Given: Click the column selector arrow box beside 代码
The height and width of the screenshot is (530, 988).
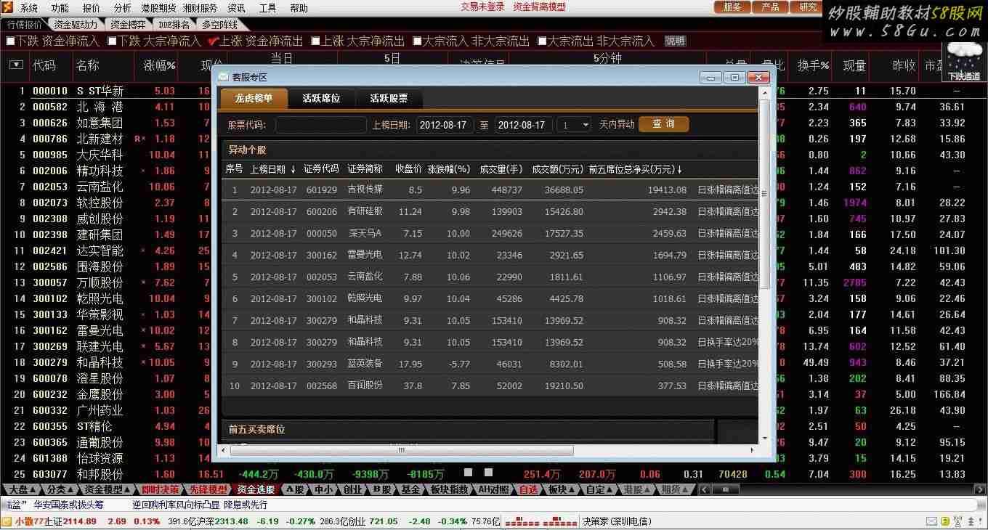Looking at the screenshot, I should click(x=16, y=65).
